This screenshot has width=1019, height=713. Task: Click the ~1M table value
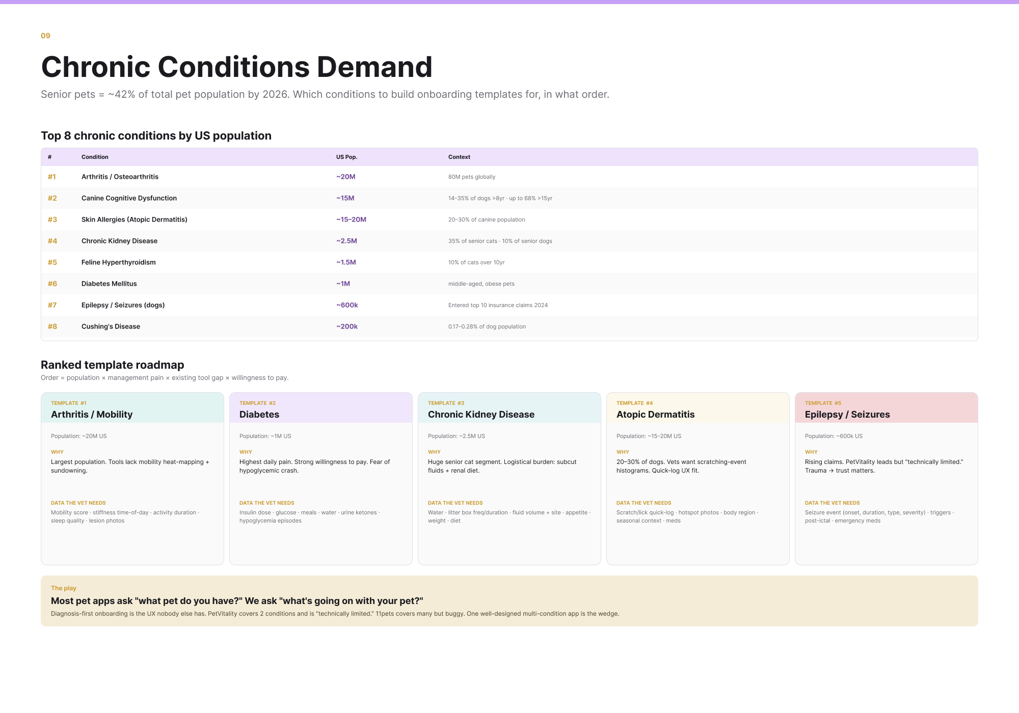[343, 284]
